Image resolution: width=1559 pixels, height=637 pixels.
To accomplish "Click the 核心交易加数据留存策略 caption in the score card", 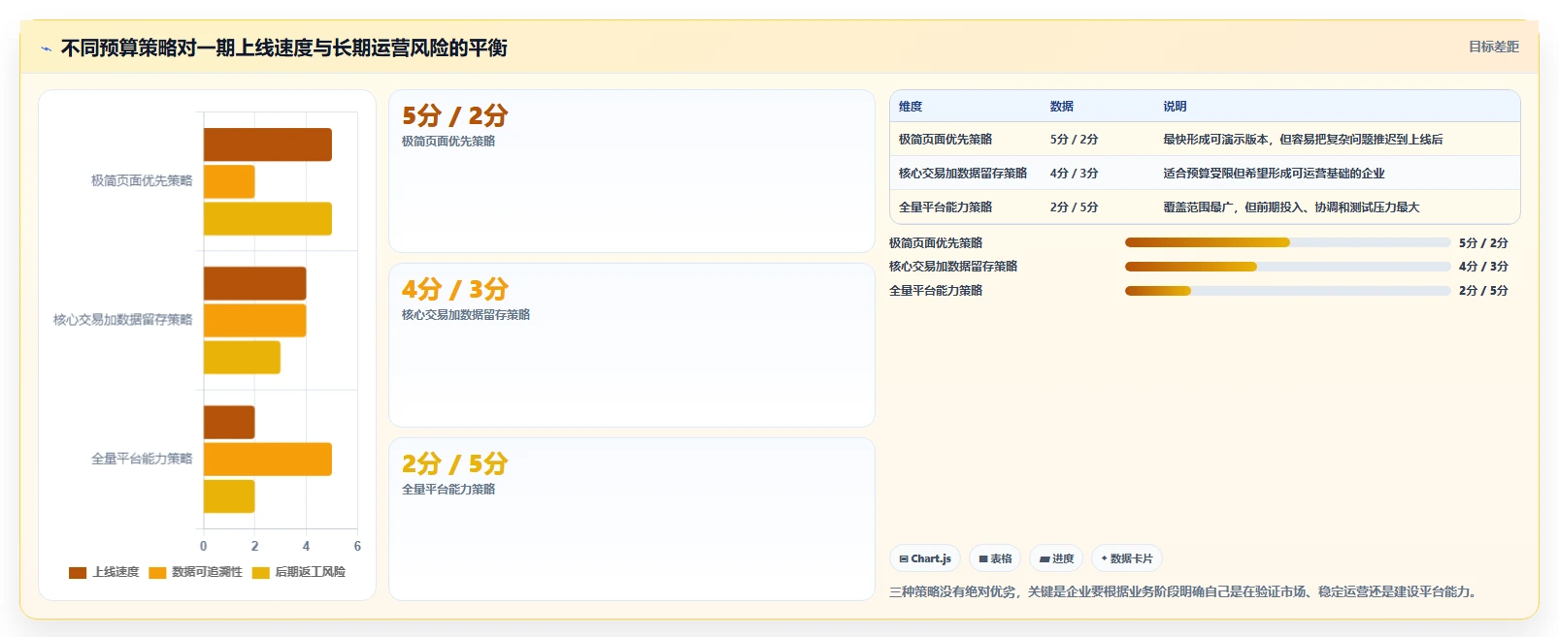I will point(466,314).
